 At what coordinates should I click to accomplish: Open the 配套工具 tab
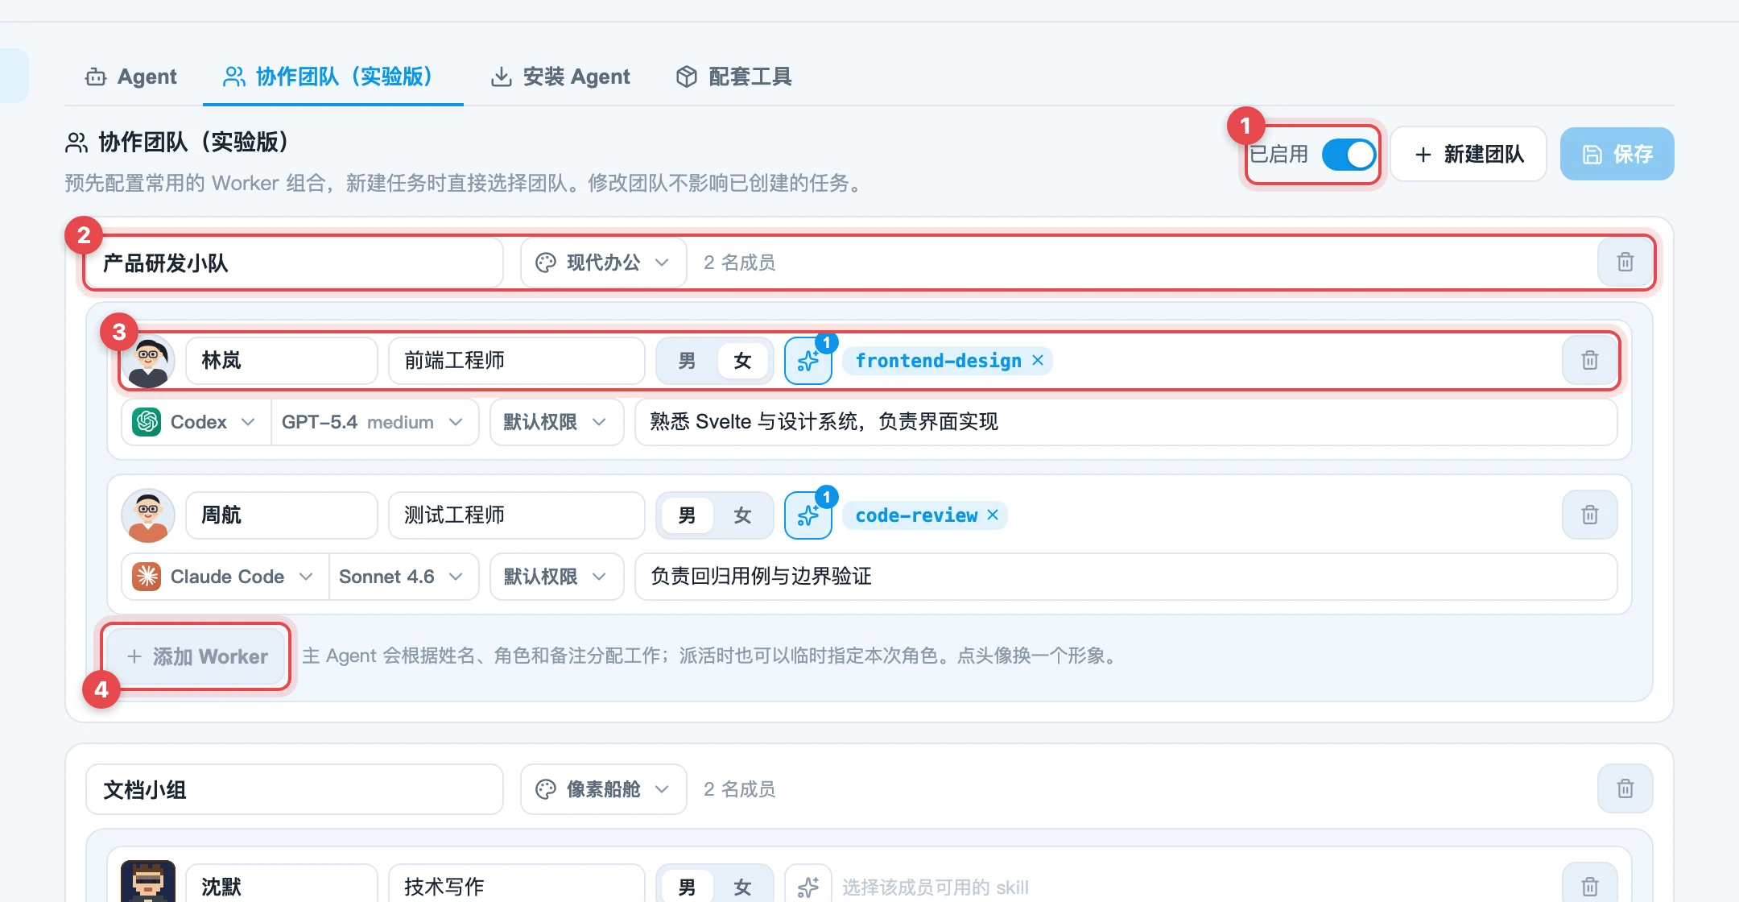[733, 77]
